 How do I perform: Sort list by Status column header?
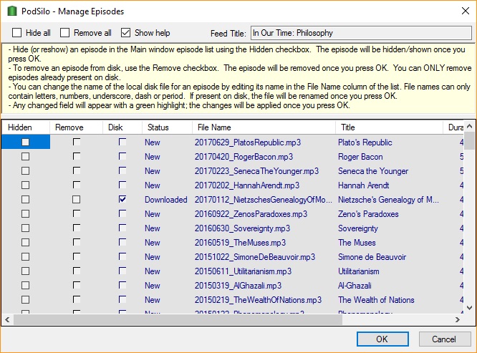tap(165, 127)
